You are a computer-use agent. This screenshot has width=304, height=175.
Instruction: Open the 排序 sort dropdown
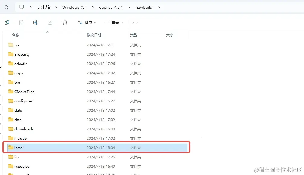click(87, 23)
